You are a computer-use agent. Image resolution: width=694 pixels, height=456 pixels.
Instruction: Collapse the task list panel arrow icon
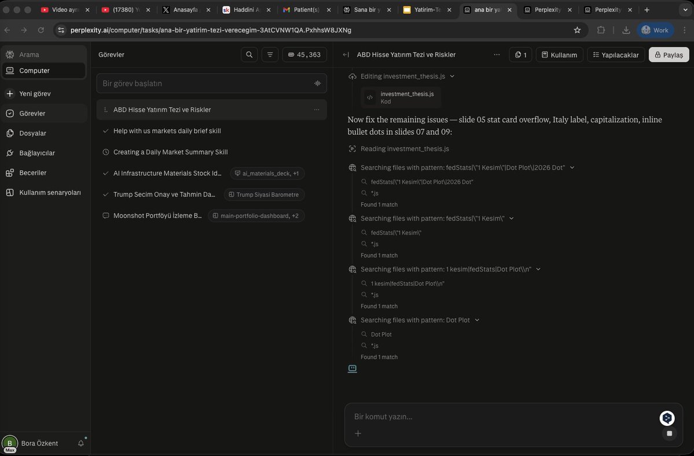pyautogui.click(x=346, y=54)
